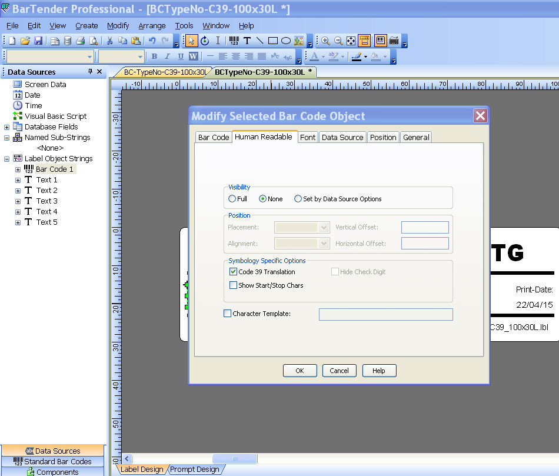
Task: Create a new label document
Action: coord(12,41)
